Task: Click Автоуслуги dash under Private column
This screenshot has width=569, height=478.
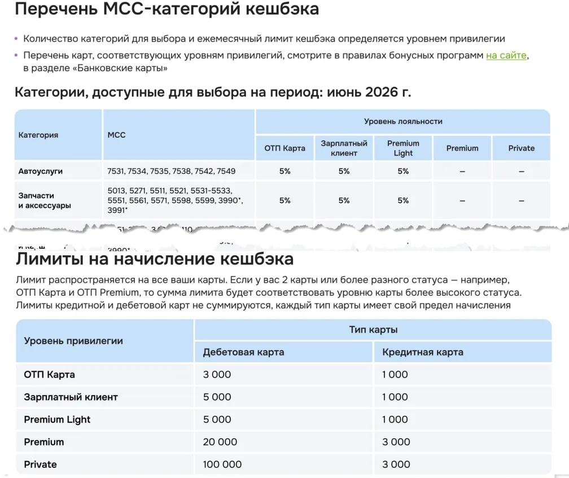Action: point(521,171)
